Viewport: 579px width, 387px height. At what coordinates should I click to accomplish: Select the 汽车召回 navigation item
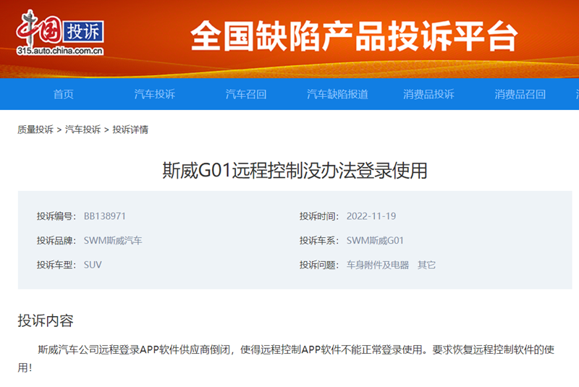[246, 94]
